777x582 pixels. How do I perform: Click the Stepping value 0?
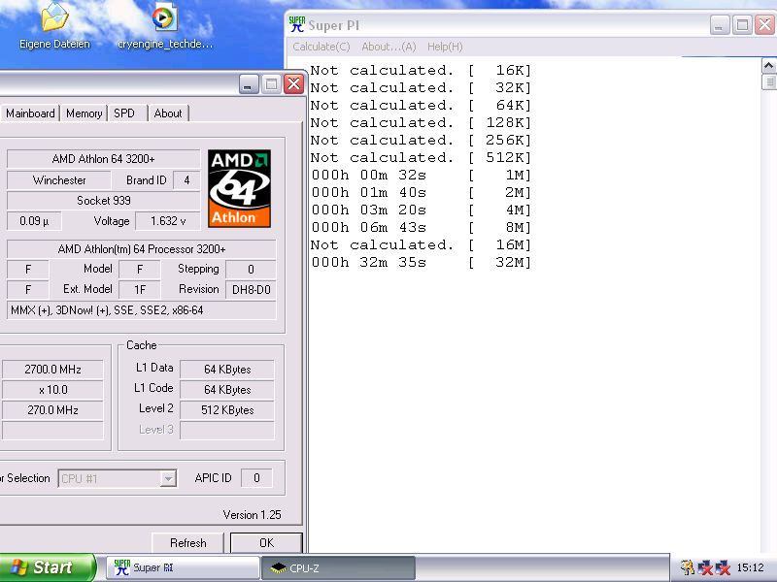(251, 270)
